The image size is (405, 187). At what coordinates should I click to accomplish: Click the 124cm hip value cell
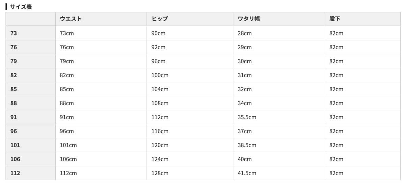[x=160, y=159]
